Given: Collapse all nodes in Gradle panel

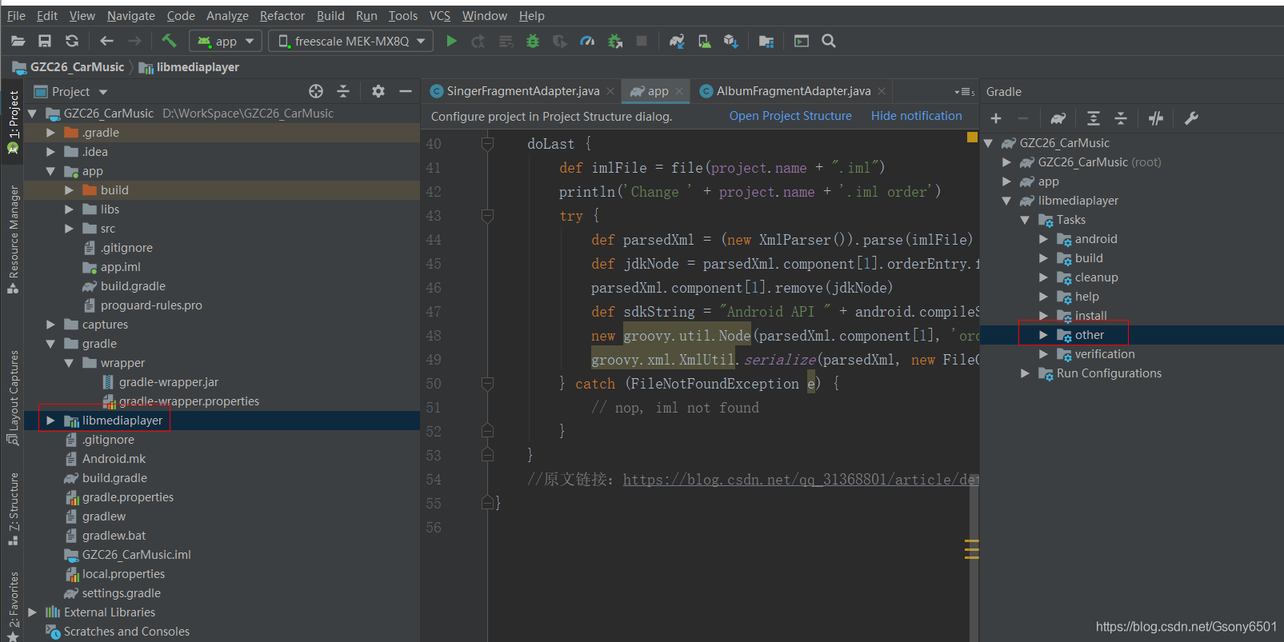Looking at the screenshot, I should (x=1121, y=118).
